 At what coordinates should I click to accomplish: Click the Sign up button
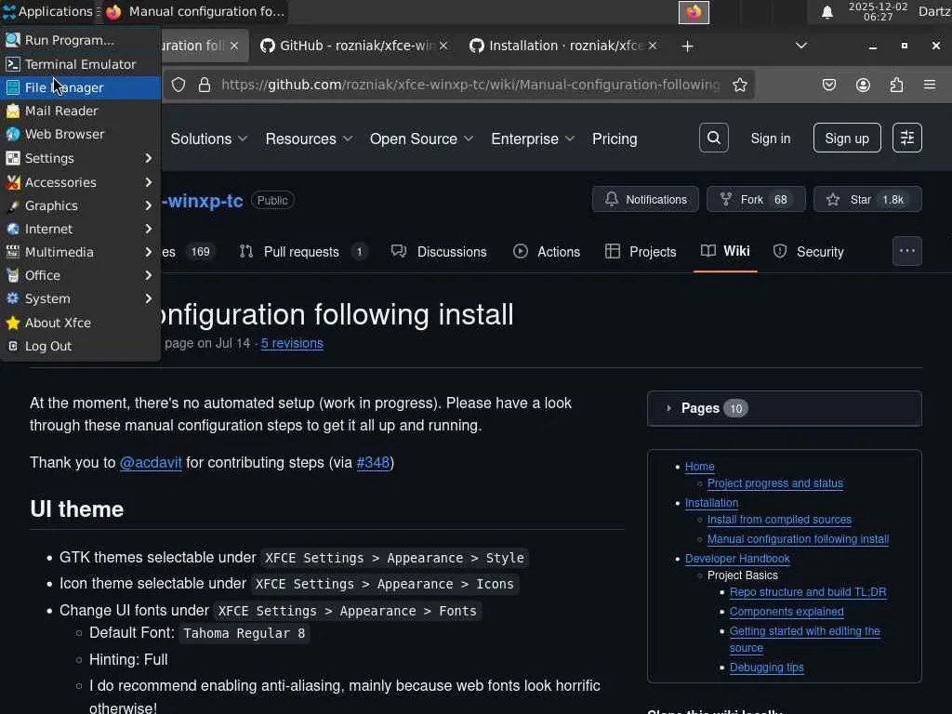point(846,139)
